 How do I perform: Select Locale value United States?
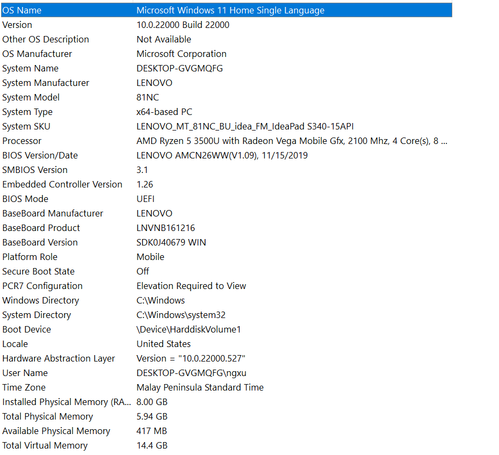tap(164, 344)
